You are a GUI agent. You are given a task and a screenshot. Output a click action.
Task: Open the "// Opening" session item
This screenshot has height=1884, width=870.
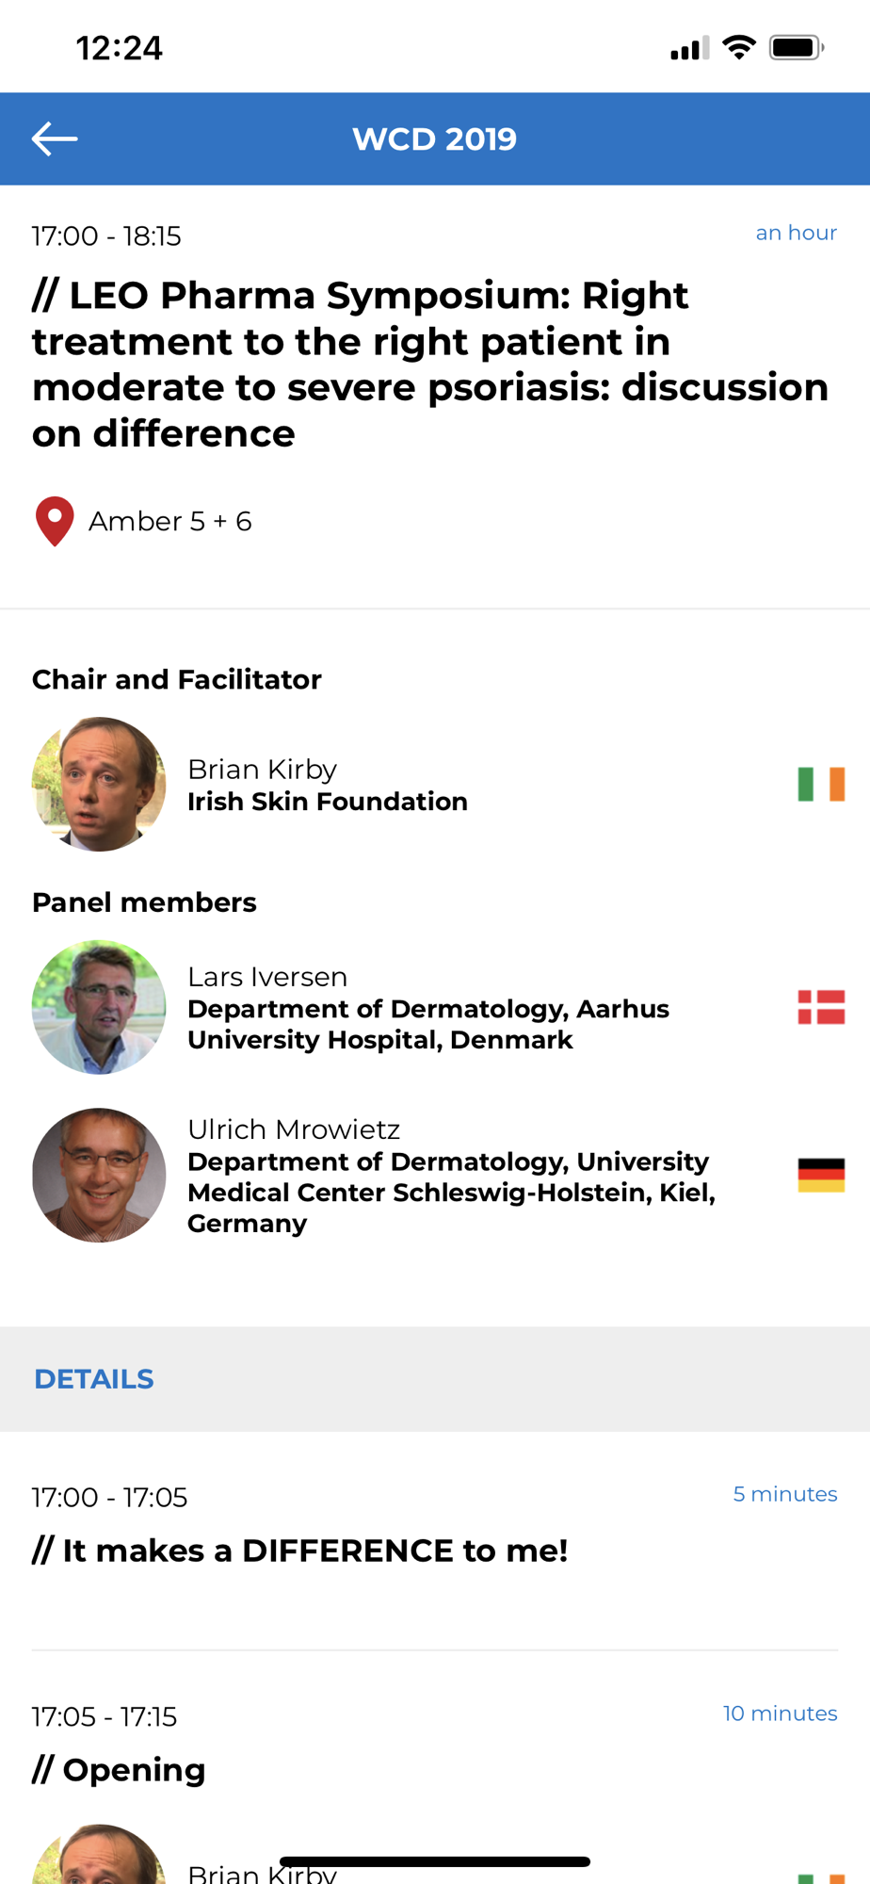(134, 1770)
